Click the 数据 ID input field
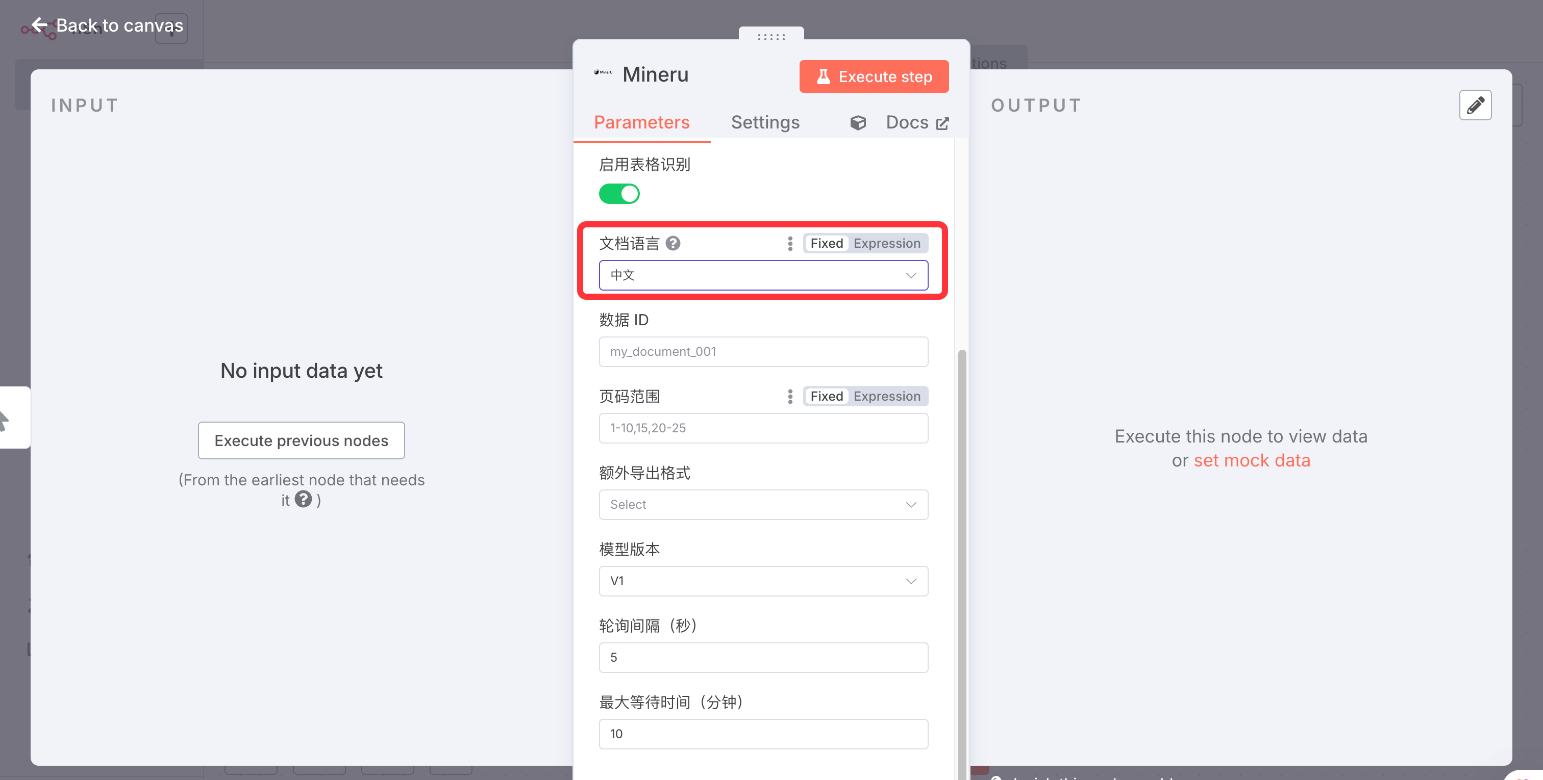The height and width of the screenshot is (780, 1543). [763, 351]
